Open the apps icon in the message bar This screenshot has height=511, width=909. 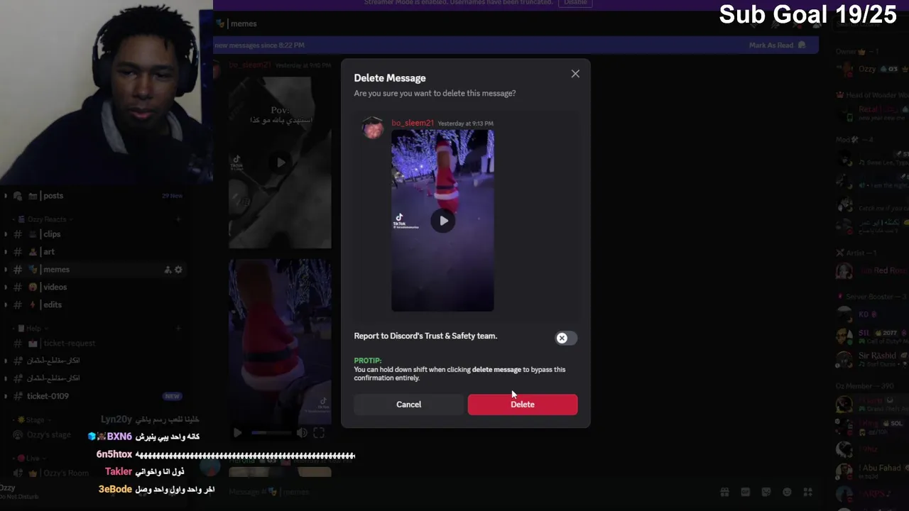point(807,492)
